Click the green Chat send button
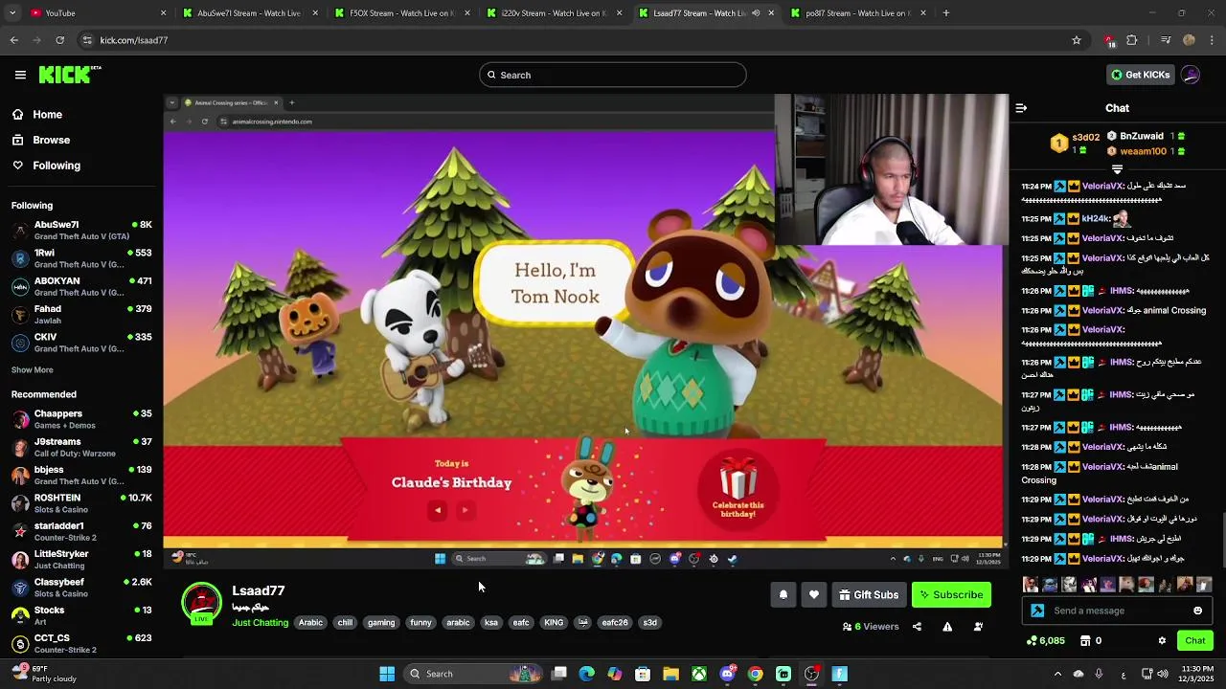The image size is (1226, 689). [1195, 641]
